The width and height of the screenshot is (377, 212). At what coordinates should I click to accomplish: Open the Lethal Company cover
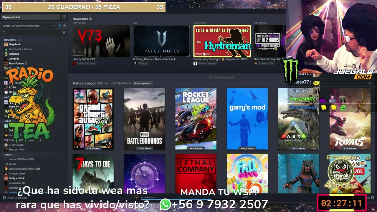pyautogui.click(x=196, y=173)
